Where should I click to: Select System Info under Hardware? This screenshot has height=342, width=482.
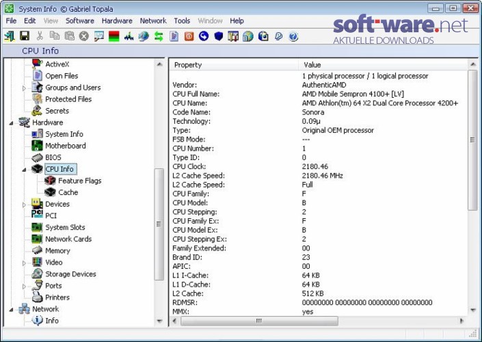coord(64,134)
